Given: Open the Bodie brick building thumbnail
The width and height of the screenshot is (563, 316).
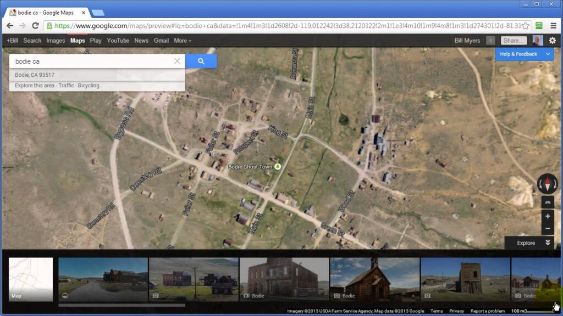Looking at the screenshot, I should [x=284, y=279].
